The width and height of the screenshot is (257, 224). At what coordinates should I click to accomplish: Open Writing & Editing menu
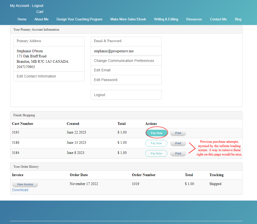166,19
